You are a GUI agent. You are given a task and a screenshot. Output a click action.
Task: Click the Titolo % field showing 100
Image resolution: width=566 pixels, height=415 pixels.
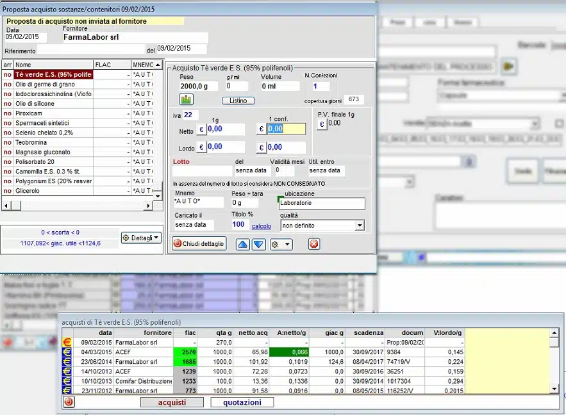[x=240, y=224]
